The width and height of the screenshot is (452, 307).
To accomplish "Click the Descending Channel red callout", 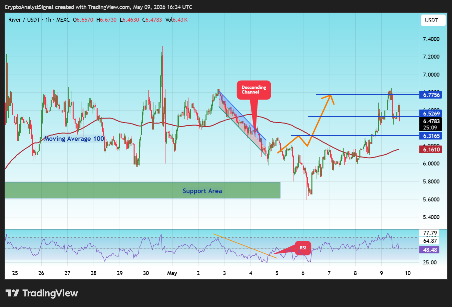I will [254, 90].
